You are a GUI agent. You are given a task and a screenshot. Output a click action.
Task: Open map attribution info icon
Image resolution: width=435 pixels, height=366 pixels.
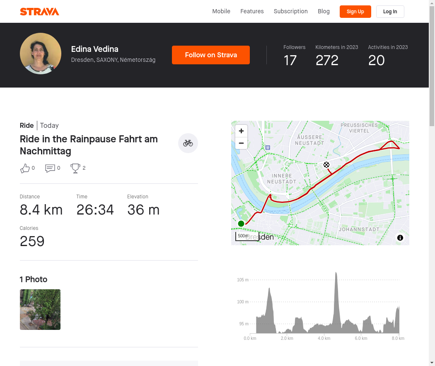coord(400,238)
